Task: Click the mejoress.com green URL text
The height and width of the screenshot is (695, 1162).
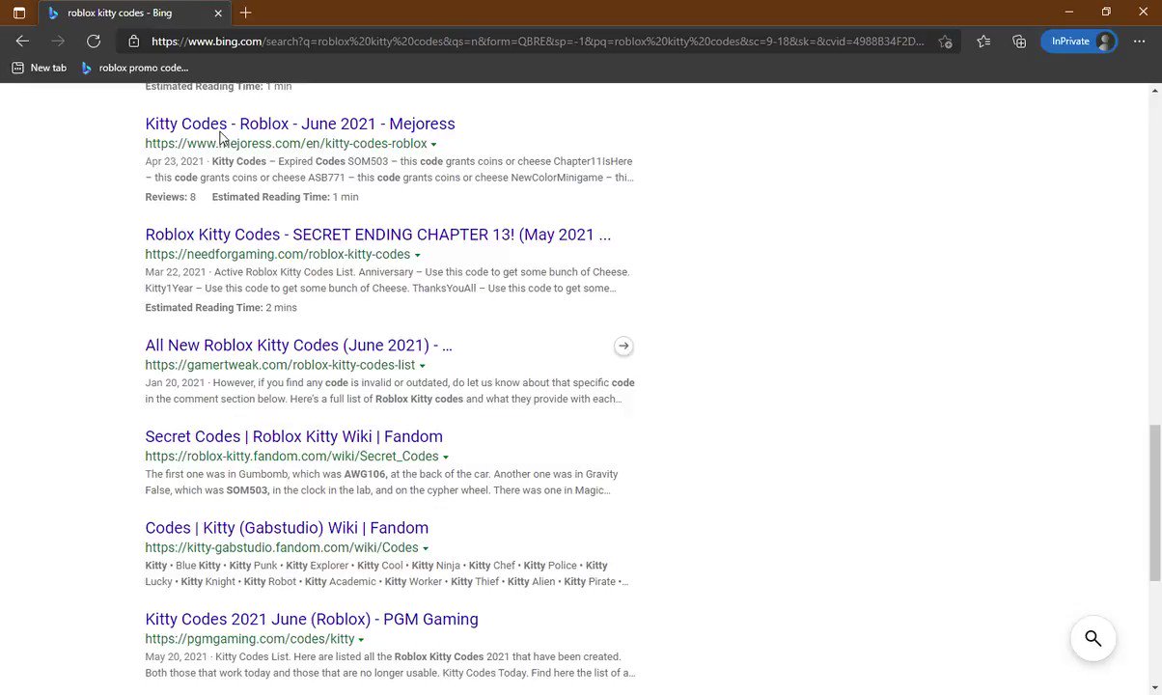Action: (x=286, y=144)
